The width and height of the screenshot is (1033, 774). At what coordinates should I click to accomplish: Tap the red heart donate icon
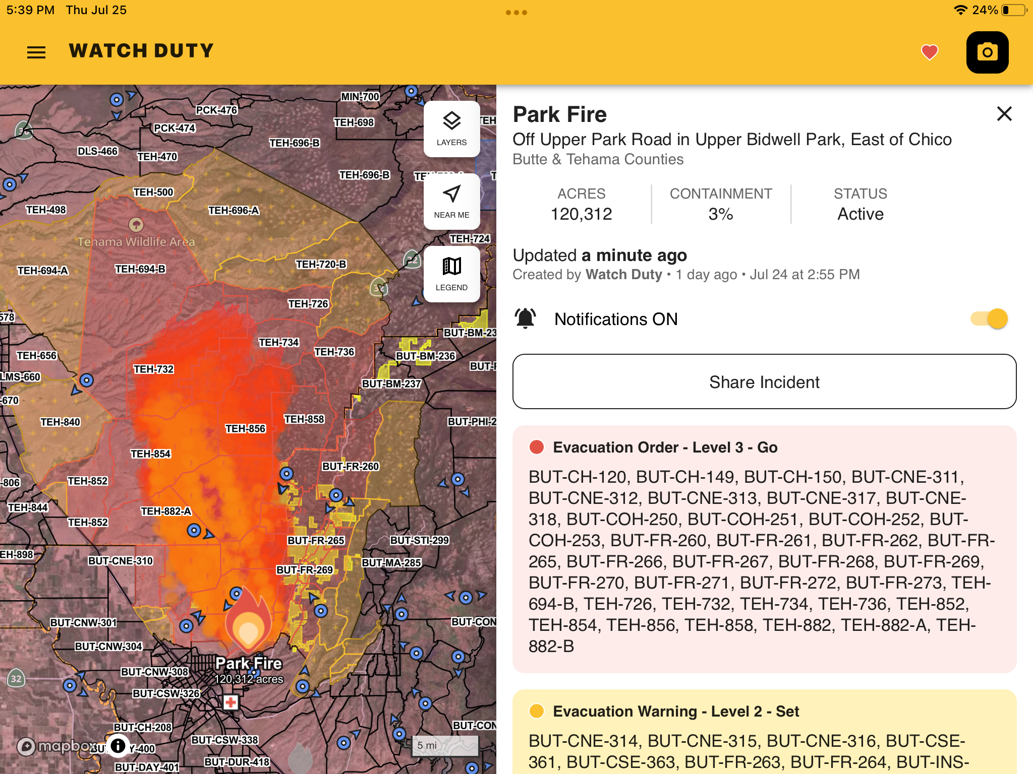tap(929, 52)
